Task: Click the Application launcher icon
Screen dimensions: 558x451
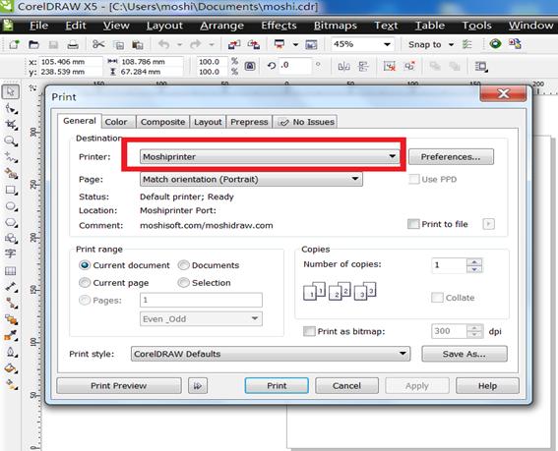Action: 279,44
